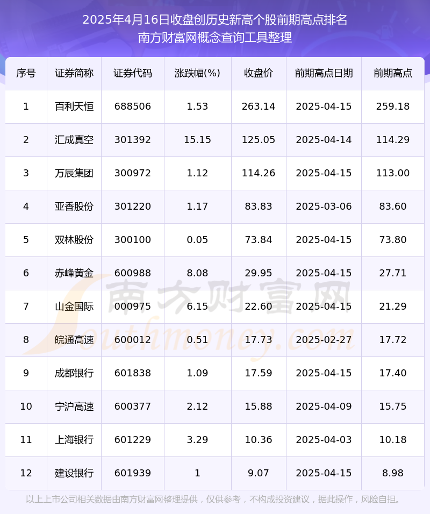
Task: Click previous high 259.18
Action: pos(393,106)
